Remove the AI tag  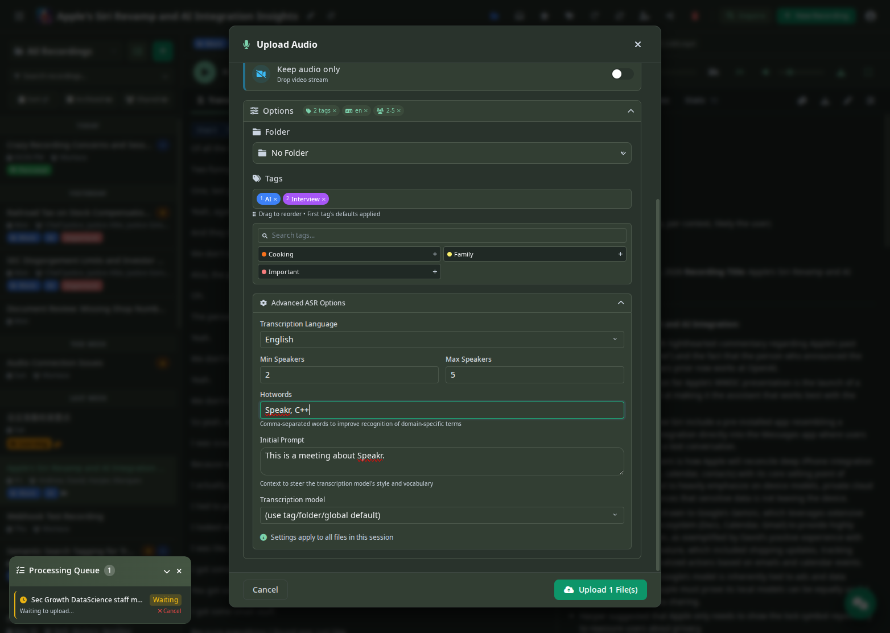(x=275, y=199)
